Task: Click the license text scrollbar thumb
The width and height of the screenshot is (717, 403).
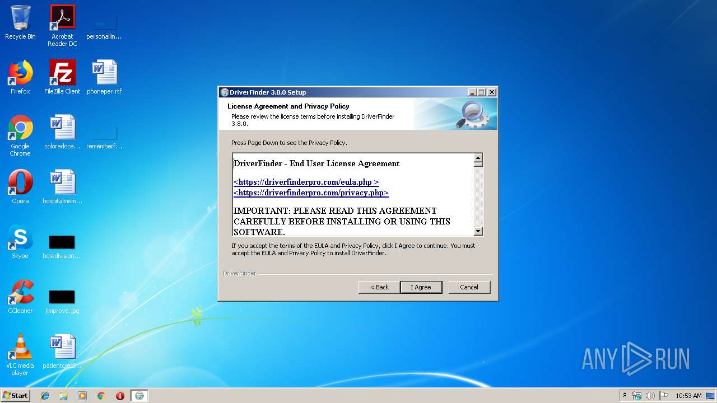Action: coord(478,165)
